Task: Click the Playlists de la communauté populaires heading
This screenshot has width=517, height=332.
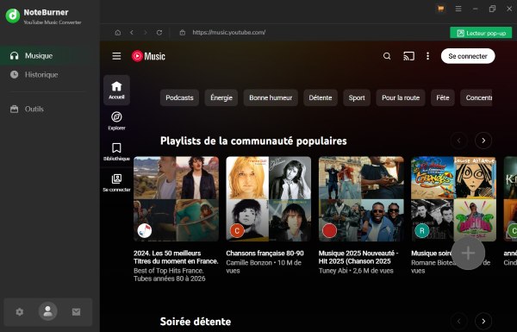Action: pos(253,141)
